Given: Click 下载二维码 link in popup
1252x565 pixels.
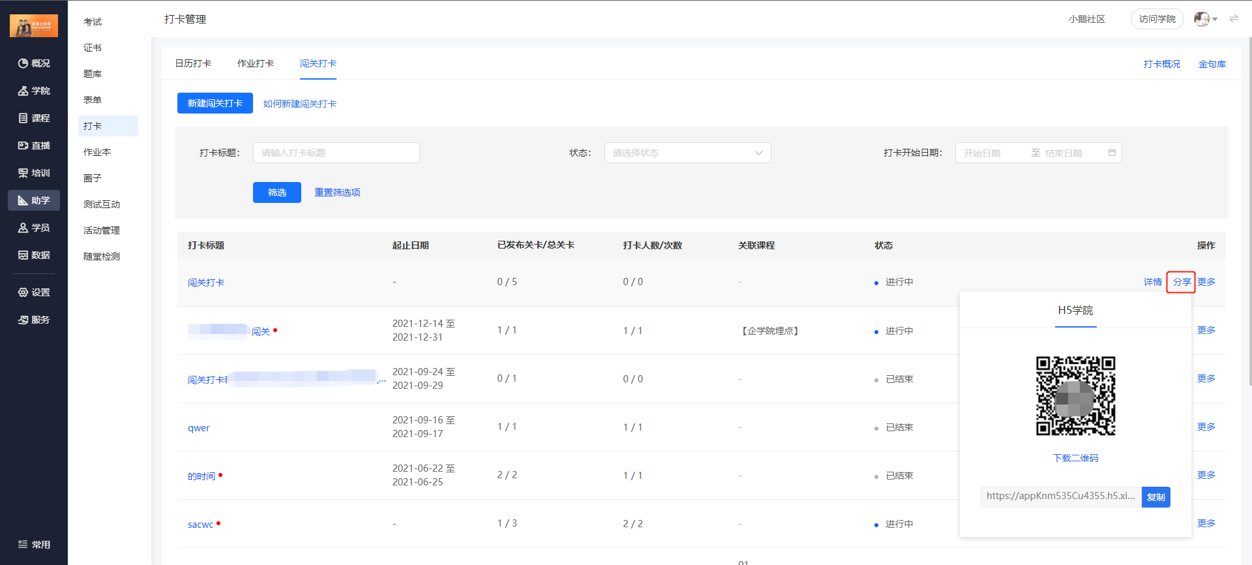Looking at the screenshot, I should [1076, 458].
